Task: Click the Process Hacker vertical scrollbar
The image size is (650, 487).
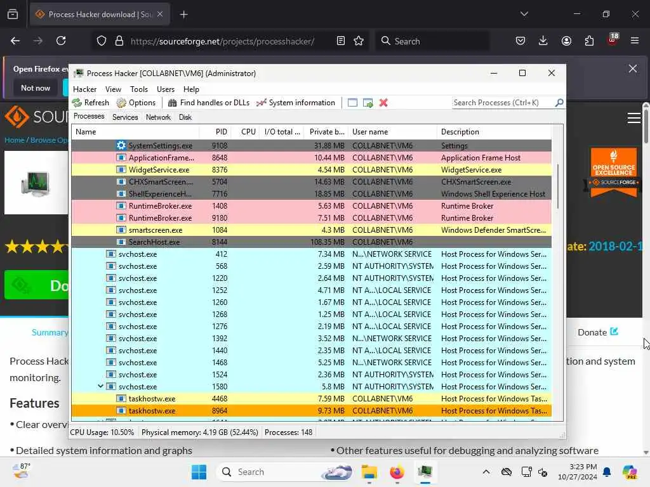Action: click(x=557, y=186)
